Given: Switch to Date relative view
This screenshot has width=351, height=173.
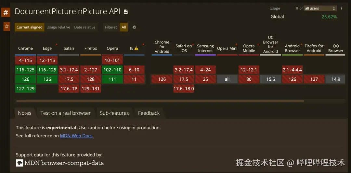Looking at the screenshot, I should coord(84,27).
